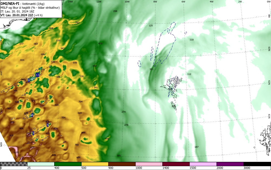
Task: Click the legend value '900'
Action: 111,168
